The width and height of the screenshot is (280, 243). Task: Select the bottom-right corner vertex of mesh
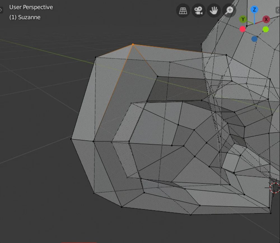271,213
